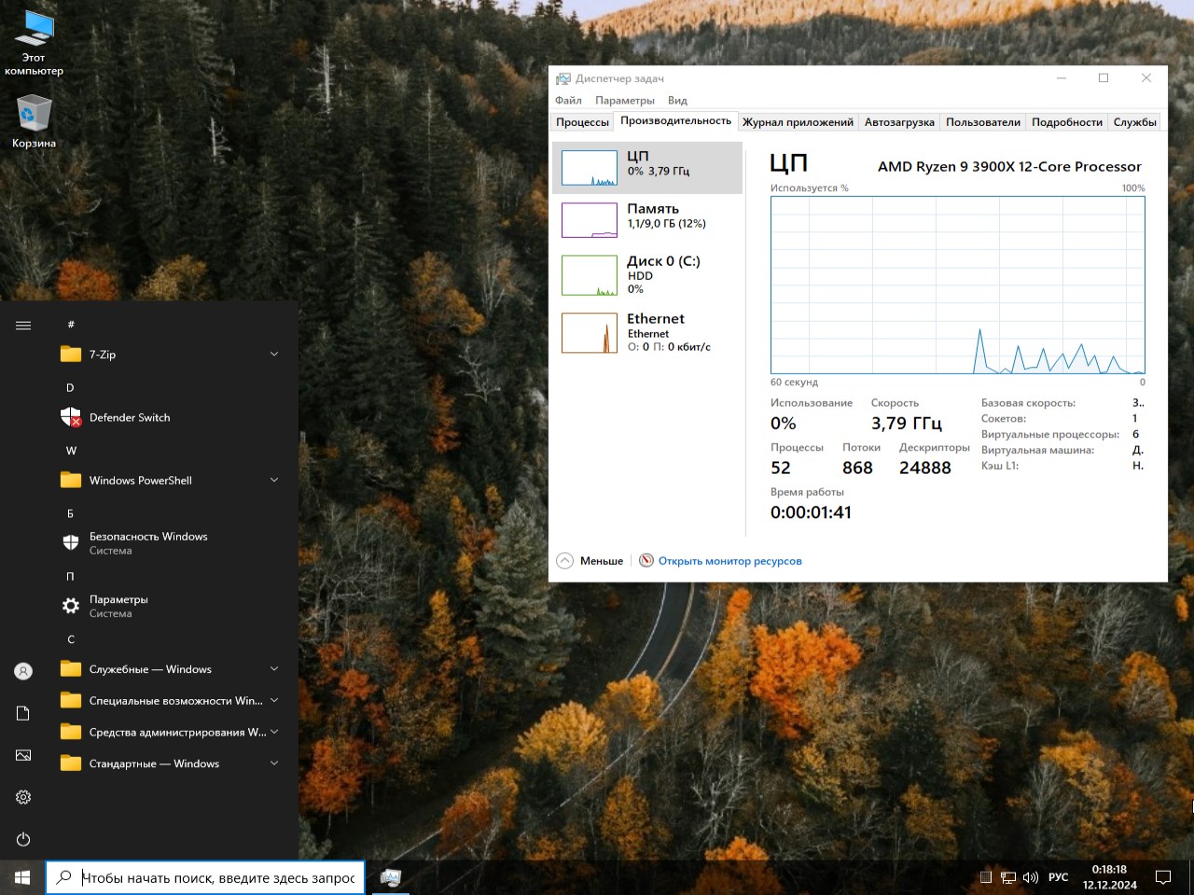This screenshot has width=1194, height=895.
Task: Click the Б letter header in app list
Action: click(x=70, y=514)
